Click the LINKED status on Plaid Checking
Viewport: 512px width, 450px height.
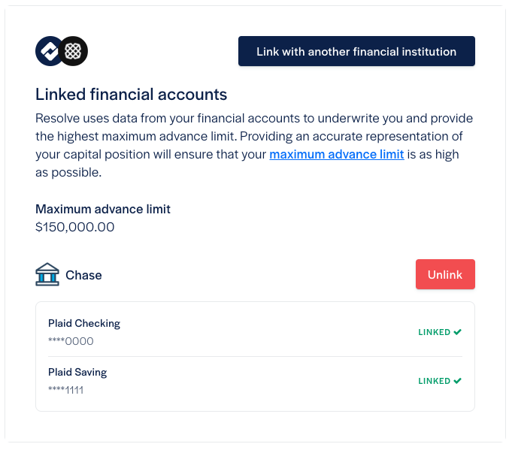(x=435, y=332)
